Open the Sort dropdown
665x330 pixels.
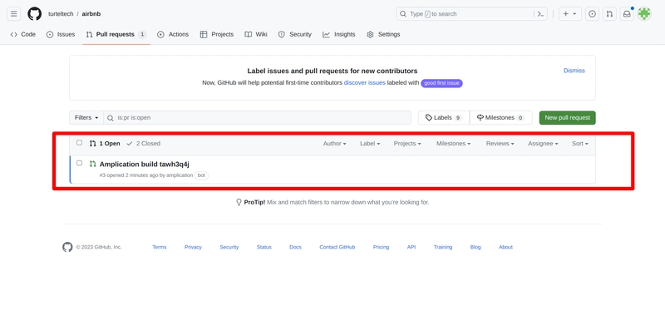tap(580, 143)
